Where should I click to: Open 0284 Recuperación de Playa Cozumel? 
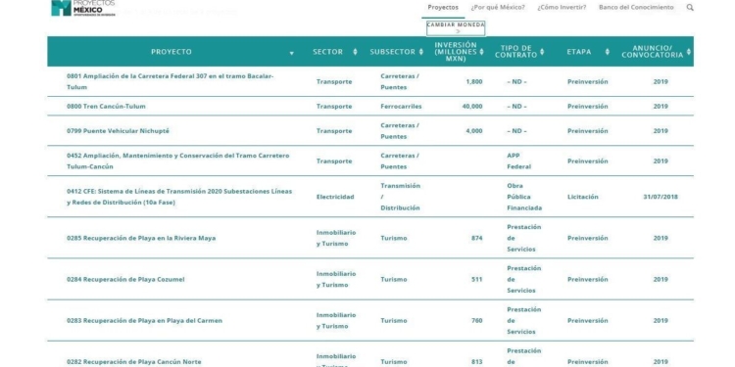[x=125, y=280]
